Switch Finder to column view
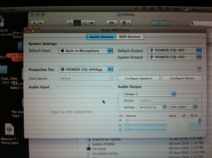212x158 pixels. click(84, 23)
